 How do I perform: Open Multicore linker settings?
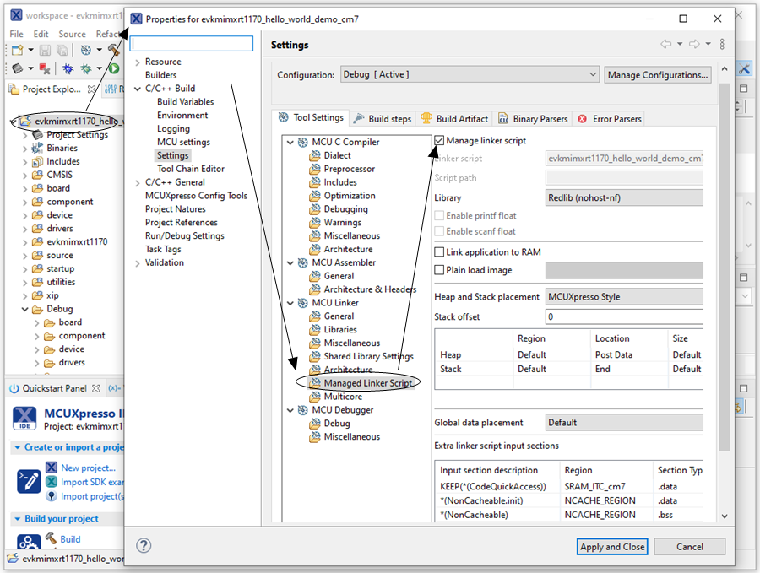point(343,397)
